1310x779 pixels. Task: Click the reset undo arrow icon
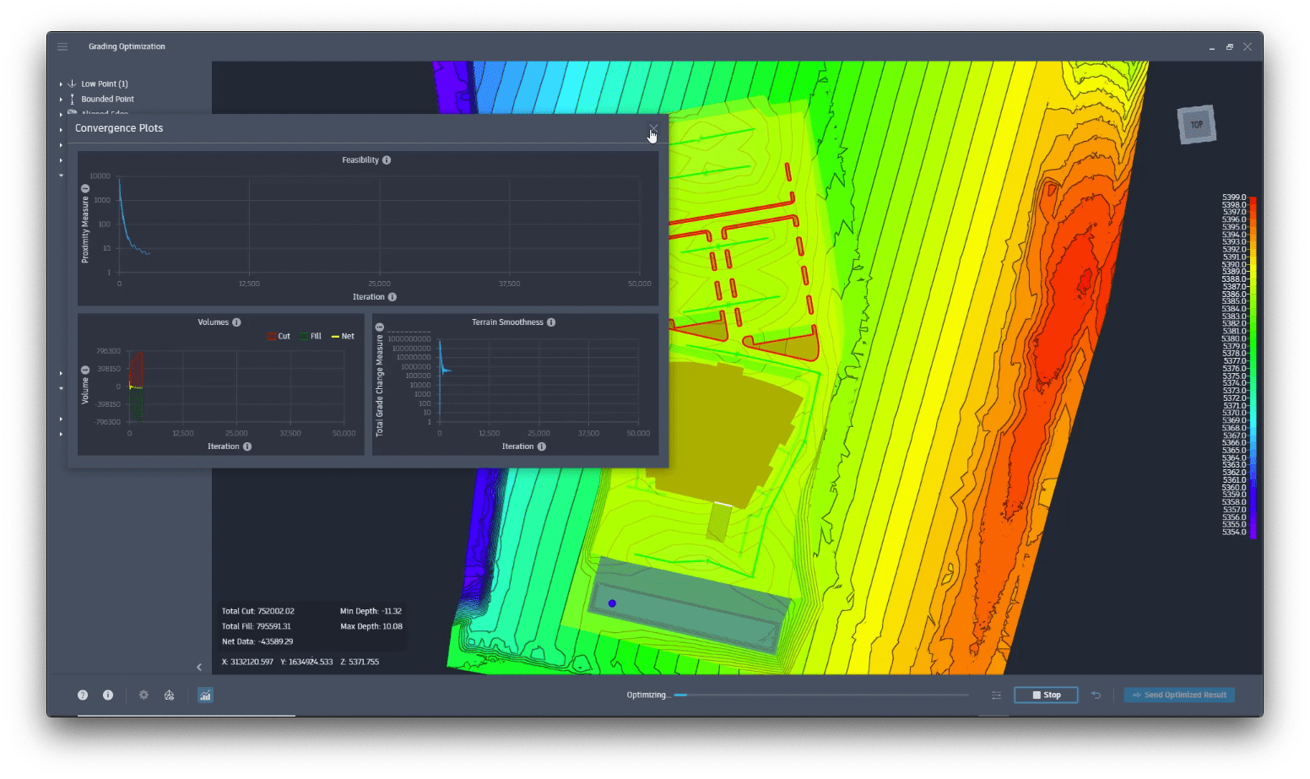point(1096,695)
